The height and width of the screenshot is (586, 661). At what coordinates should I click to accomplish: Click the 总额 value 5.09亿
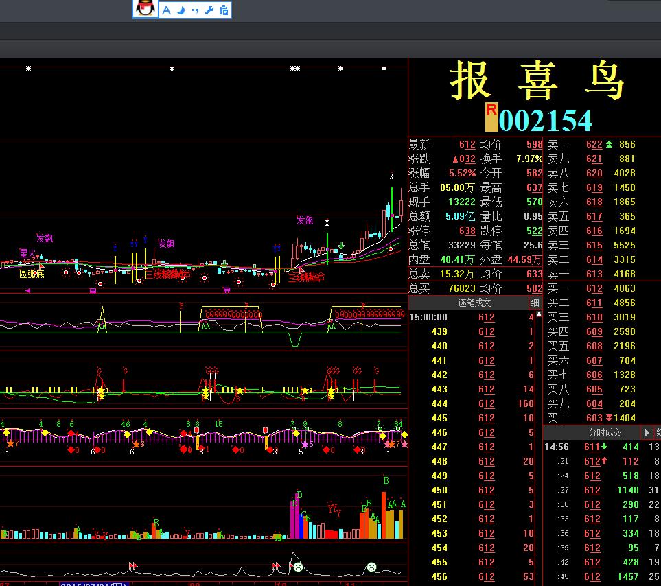coord(461,216)
